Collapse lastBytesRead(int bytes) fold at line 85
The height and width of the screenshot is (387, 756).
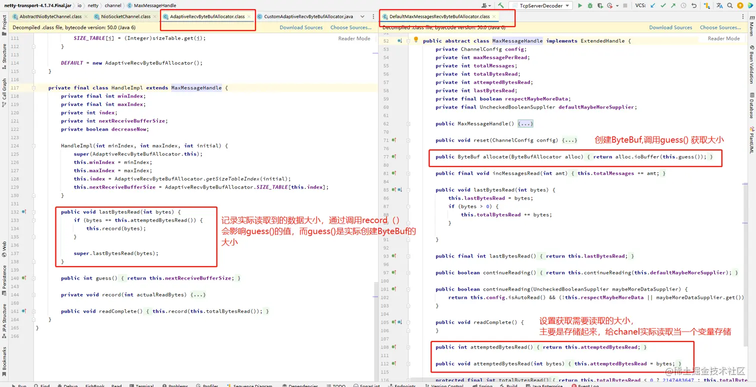click(x=408, y=189)
